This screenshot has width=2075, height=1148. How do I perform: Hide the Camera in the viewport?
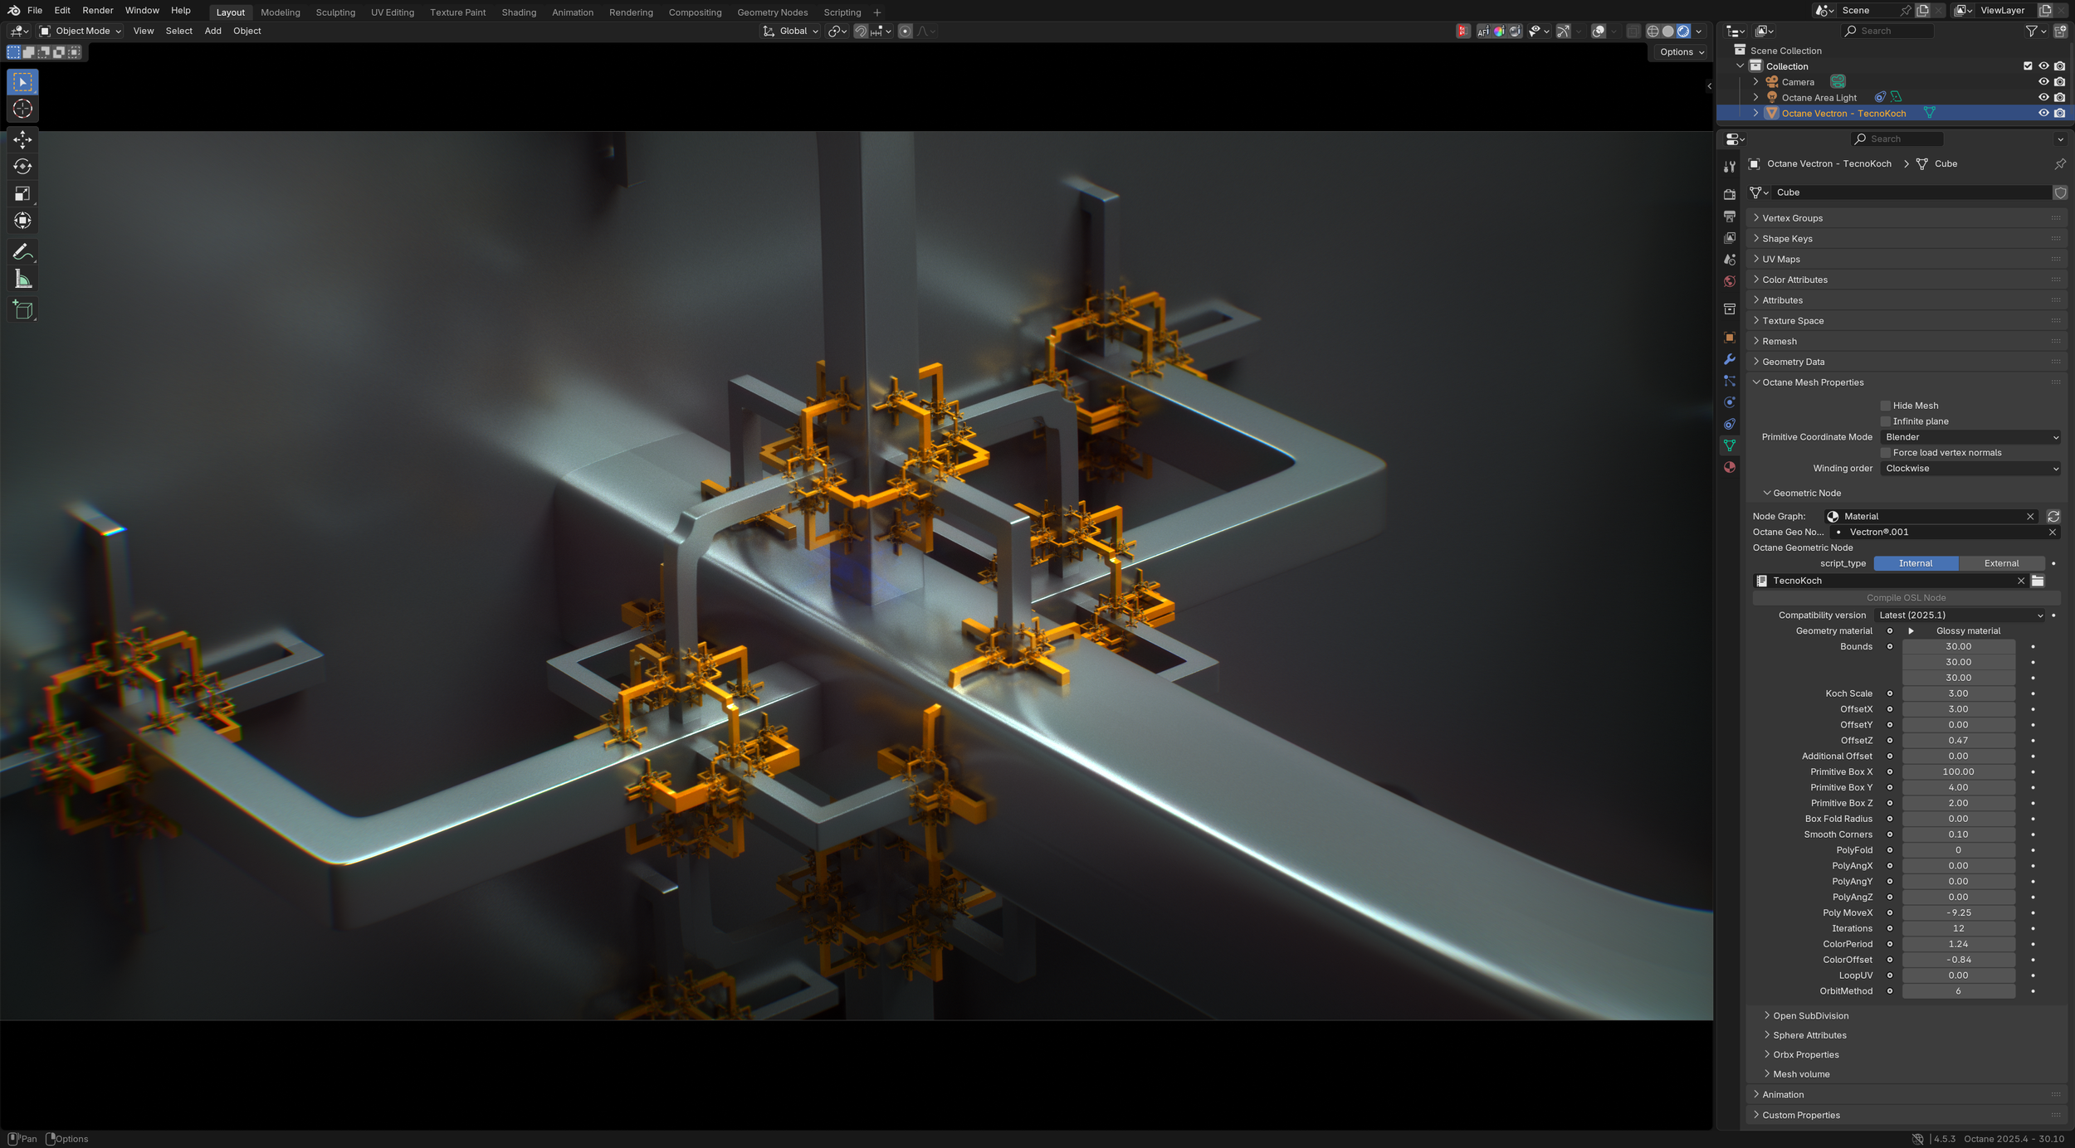[2043, 82]
